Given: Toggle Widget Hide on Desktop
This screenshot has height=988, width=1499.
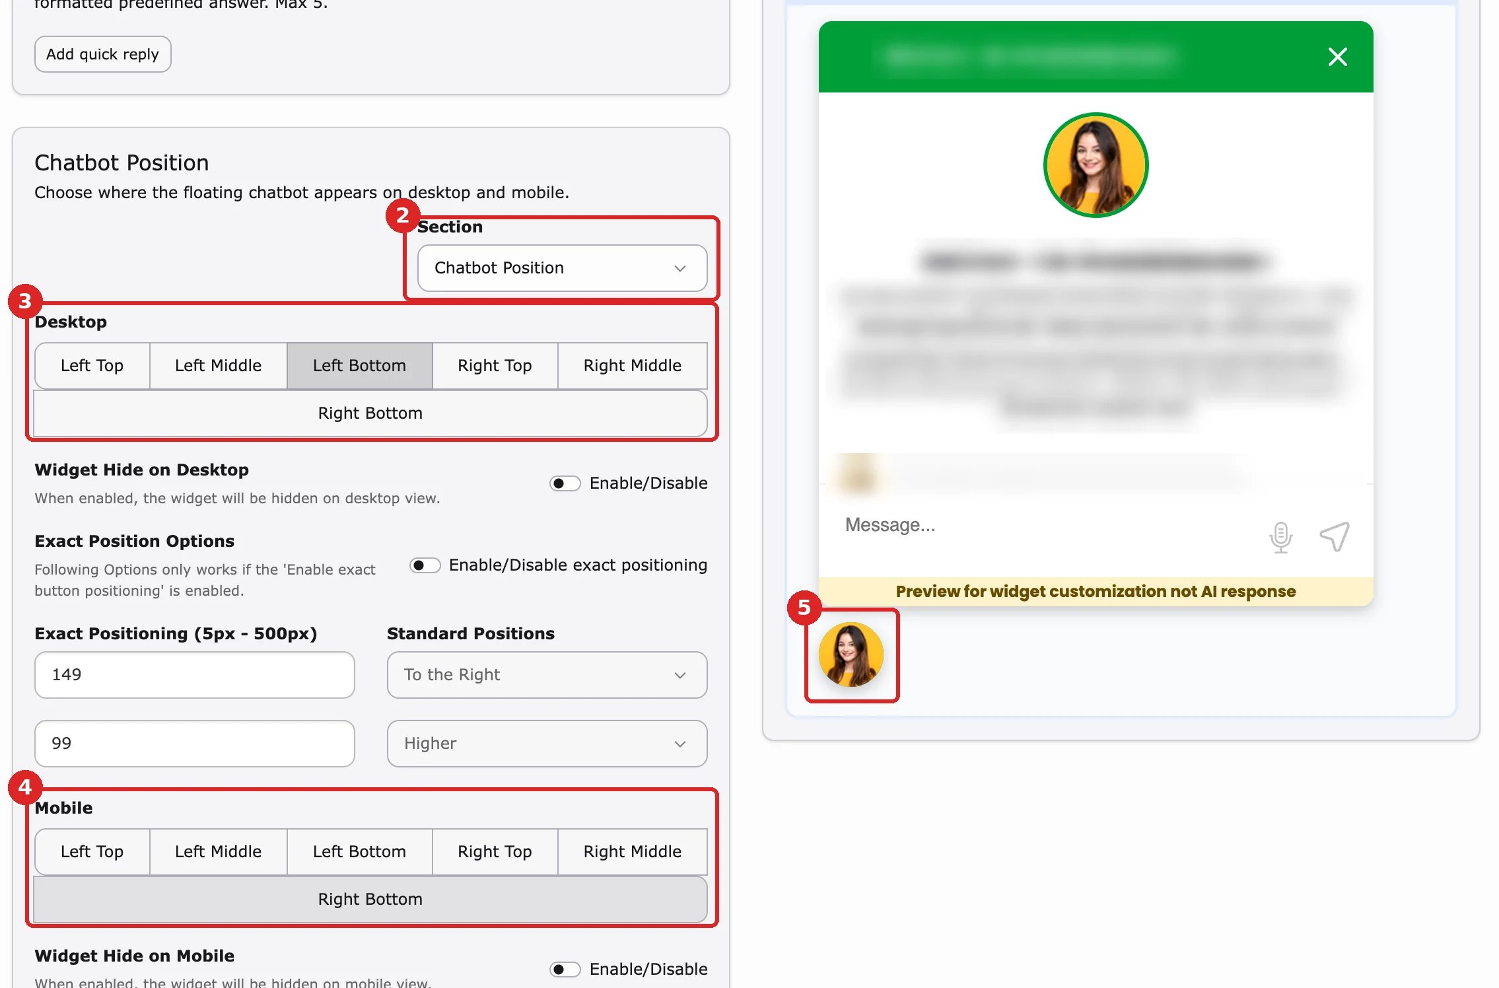Looking at the screenshot, I should point(565,483).
